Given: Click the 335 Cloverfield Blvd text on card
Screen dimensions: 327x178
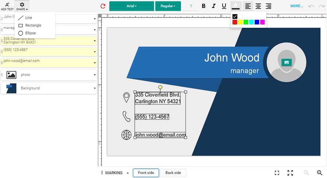Looking at the screenshot, I should click(x=158, y=98).
